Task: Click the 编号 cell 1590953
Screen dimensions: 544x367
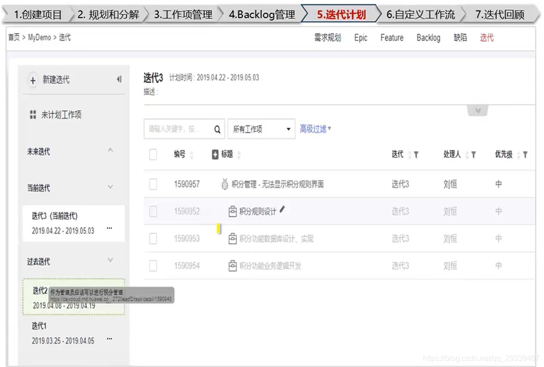Action: pos(187,239)
